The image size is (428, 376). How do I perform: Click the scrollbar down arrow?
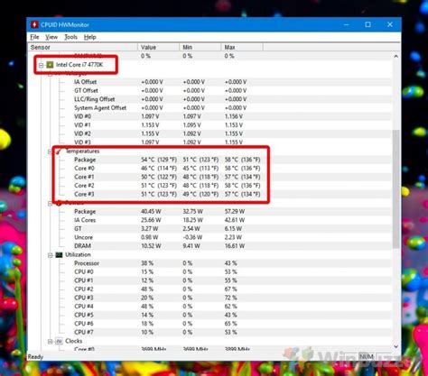click(396, 346)
